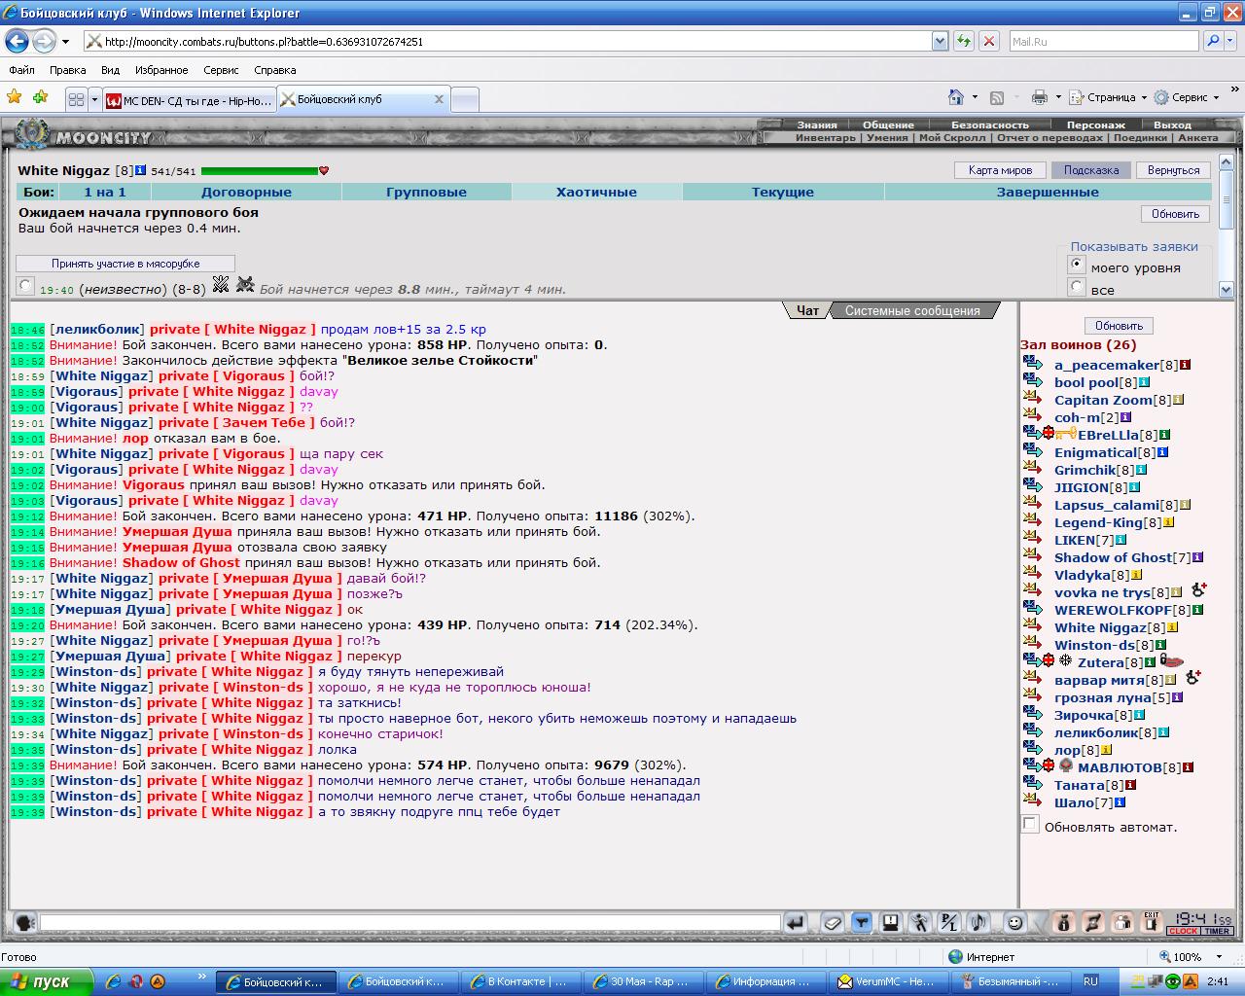Enable the 'Обновлять автомат.' checkbox
Screen dimensions: 1245x996
(x=1030, y=825)
